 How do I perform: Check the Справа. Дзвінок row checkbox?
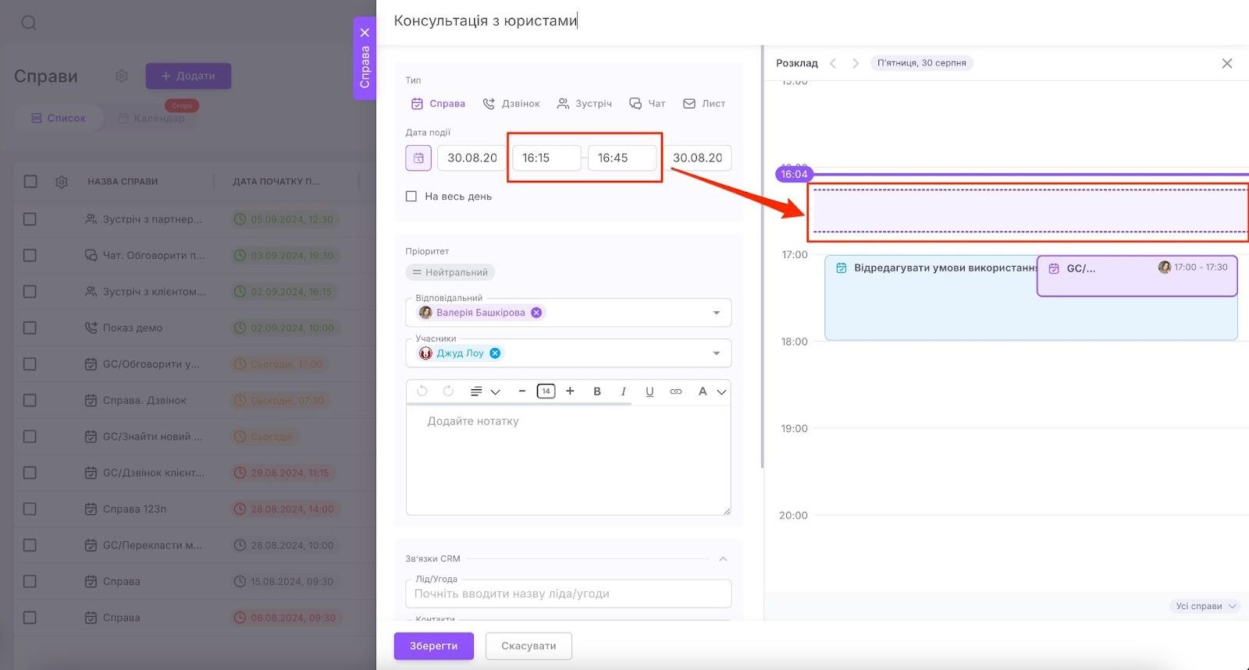[x=30, y=400]
